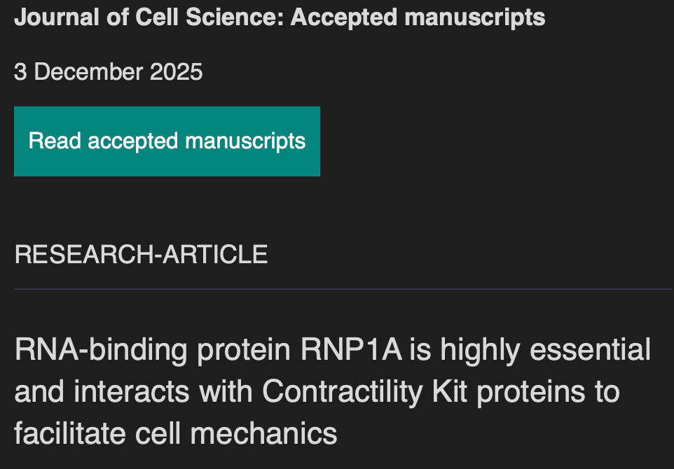Click the RESEARCH-ARTICLE category label
This screenshot has width=674, height=469.
tap(141, 254)
